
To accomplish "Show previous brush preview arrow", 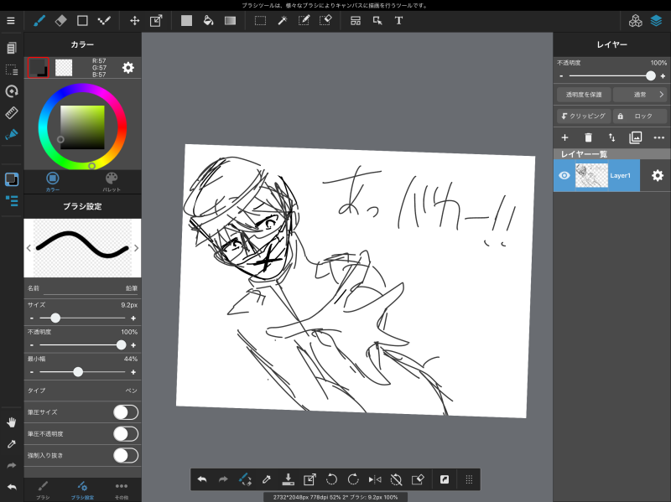I will click(29, 248).
